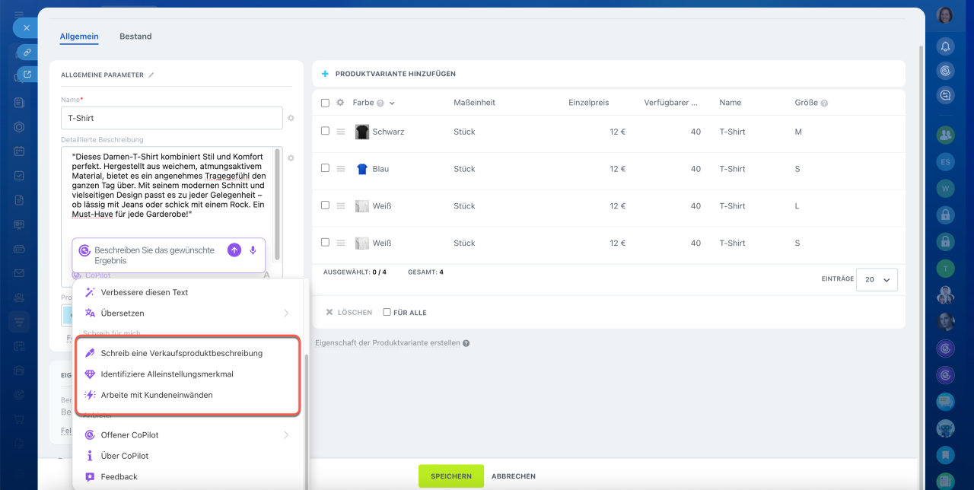Click the microphone voice input icon
The height and width of the screenshot is (490, 974).
tap(253, 250)
